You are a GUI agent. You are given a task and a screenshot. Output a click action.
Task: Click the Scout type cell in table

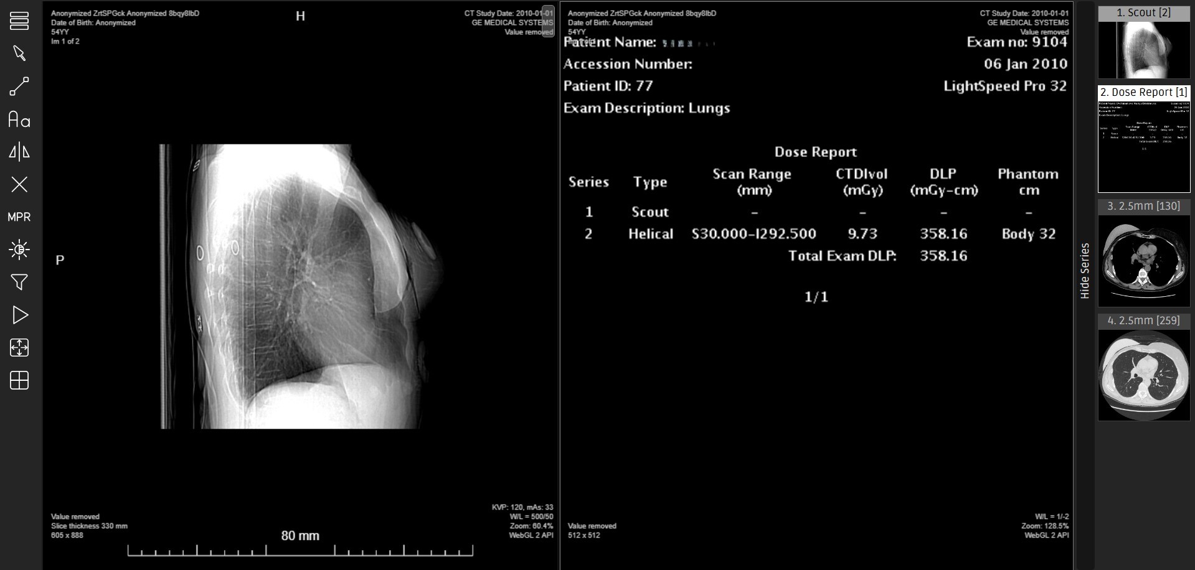(x=650, y=212)
